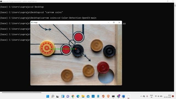Viewport: 176px width, 99px height.
Task: Click the striker coin in the image
Action: click(47, 48)
